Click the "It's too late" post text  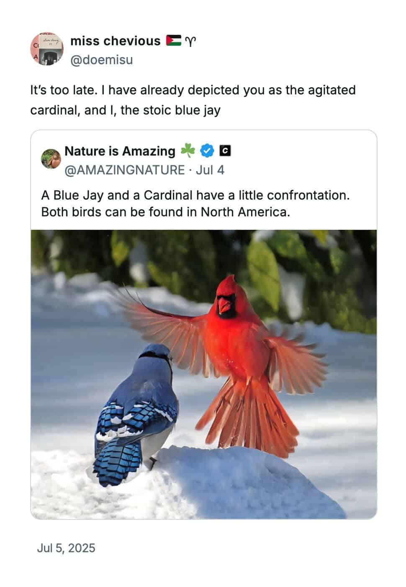pos(193,100)
